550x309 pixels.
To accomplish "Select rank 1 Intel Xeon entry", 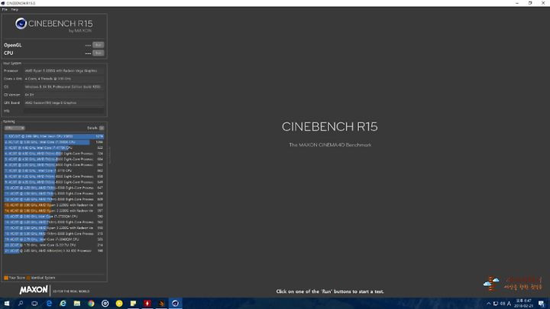I will [54, 136].
